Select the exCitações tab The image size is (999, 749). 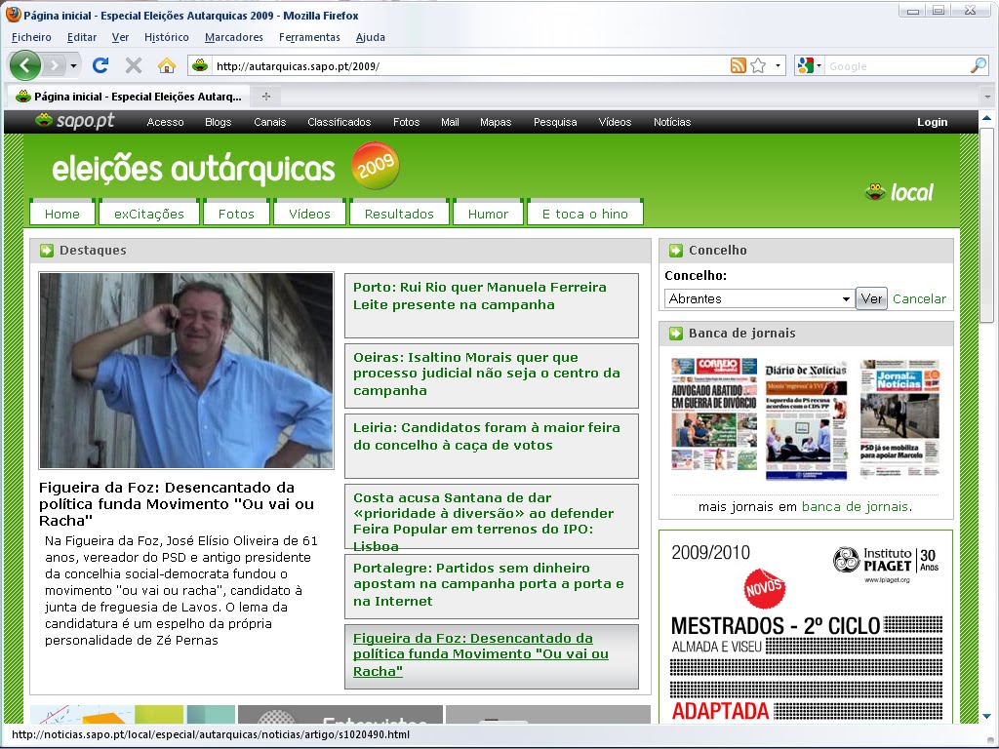[x=149, y=214]
